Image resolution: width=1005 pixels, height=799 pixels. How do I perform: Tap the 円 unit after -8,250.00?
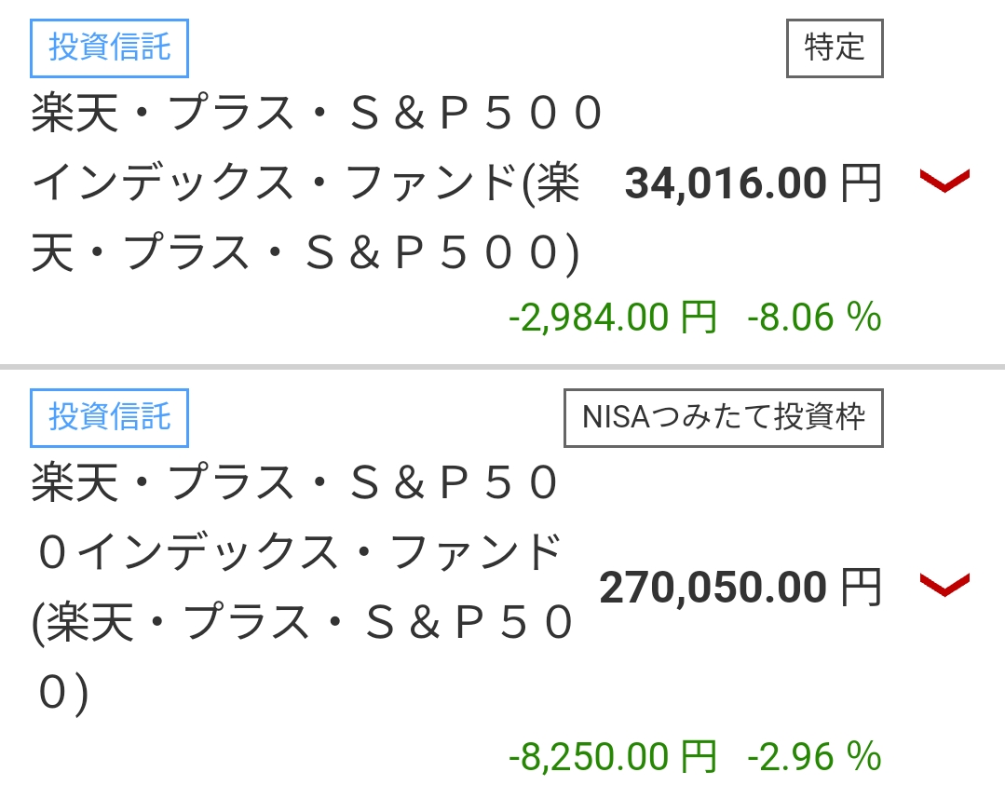699,756
